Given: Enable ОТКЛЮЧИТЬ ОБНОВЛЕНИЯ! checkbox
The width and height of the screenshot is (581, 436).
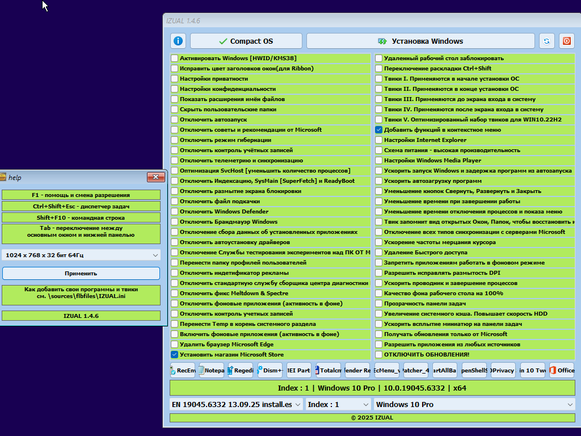Looking at the screenshot, I should 378,354.
